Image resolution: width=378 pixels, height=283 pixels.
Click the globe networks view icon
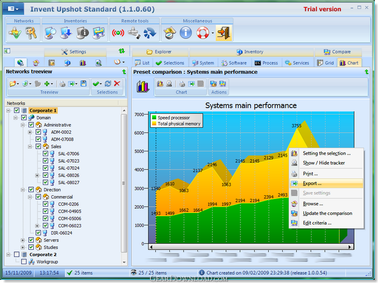pyautogui.click(x=20, y=63)
